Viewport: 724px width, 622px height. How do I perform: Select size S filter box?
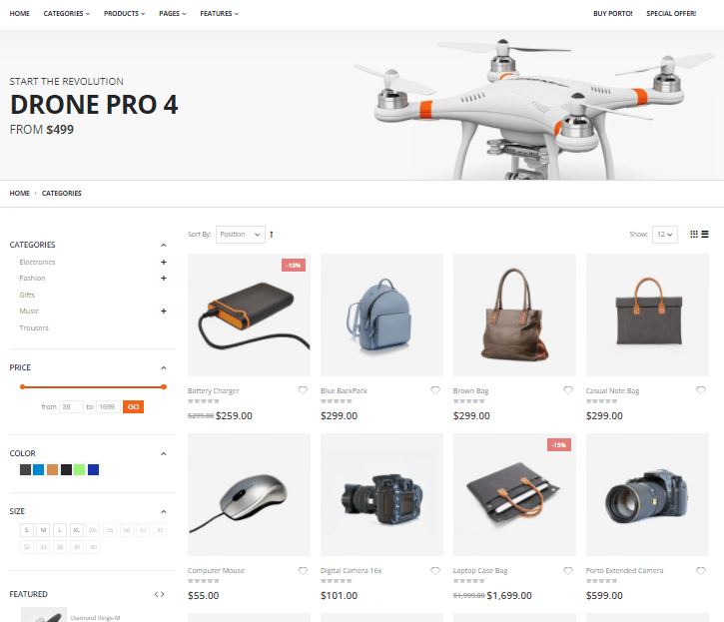27,530
